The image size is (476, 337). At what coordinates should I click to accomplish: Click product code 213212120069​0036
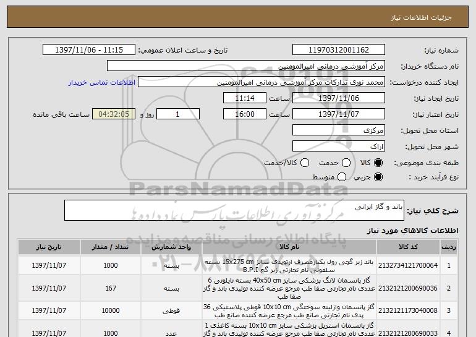408,288
